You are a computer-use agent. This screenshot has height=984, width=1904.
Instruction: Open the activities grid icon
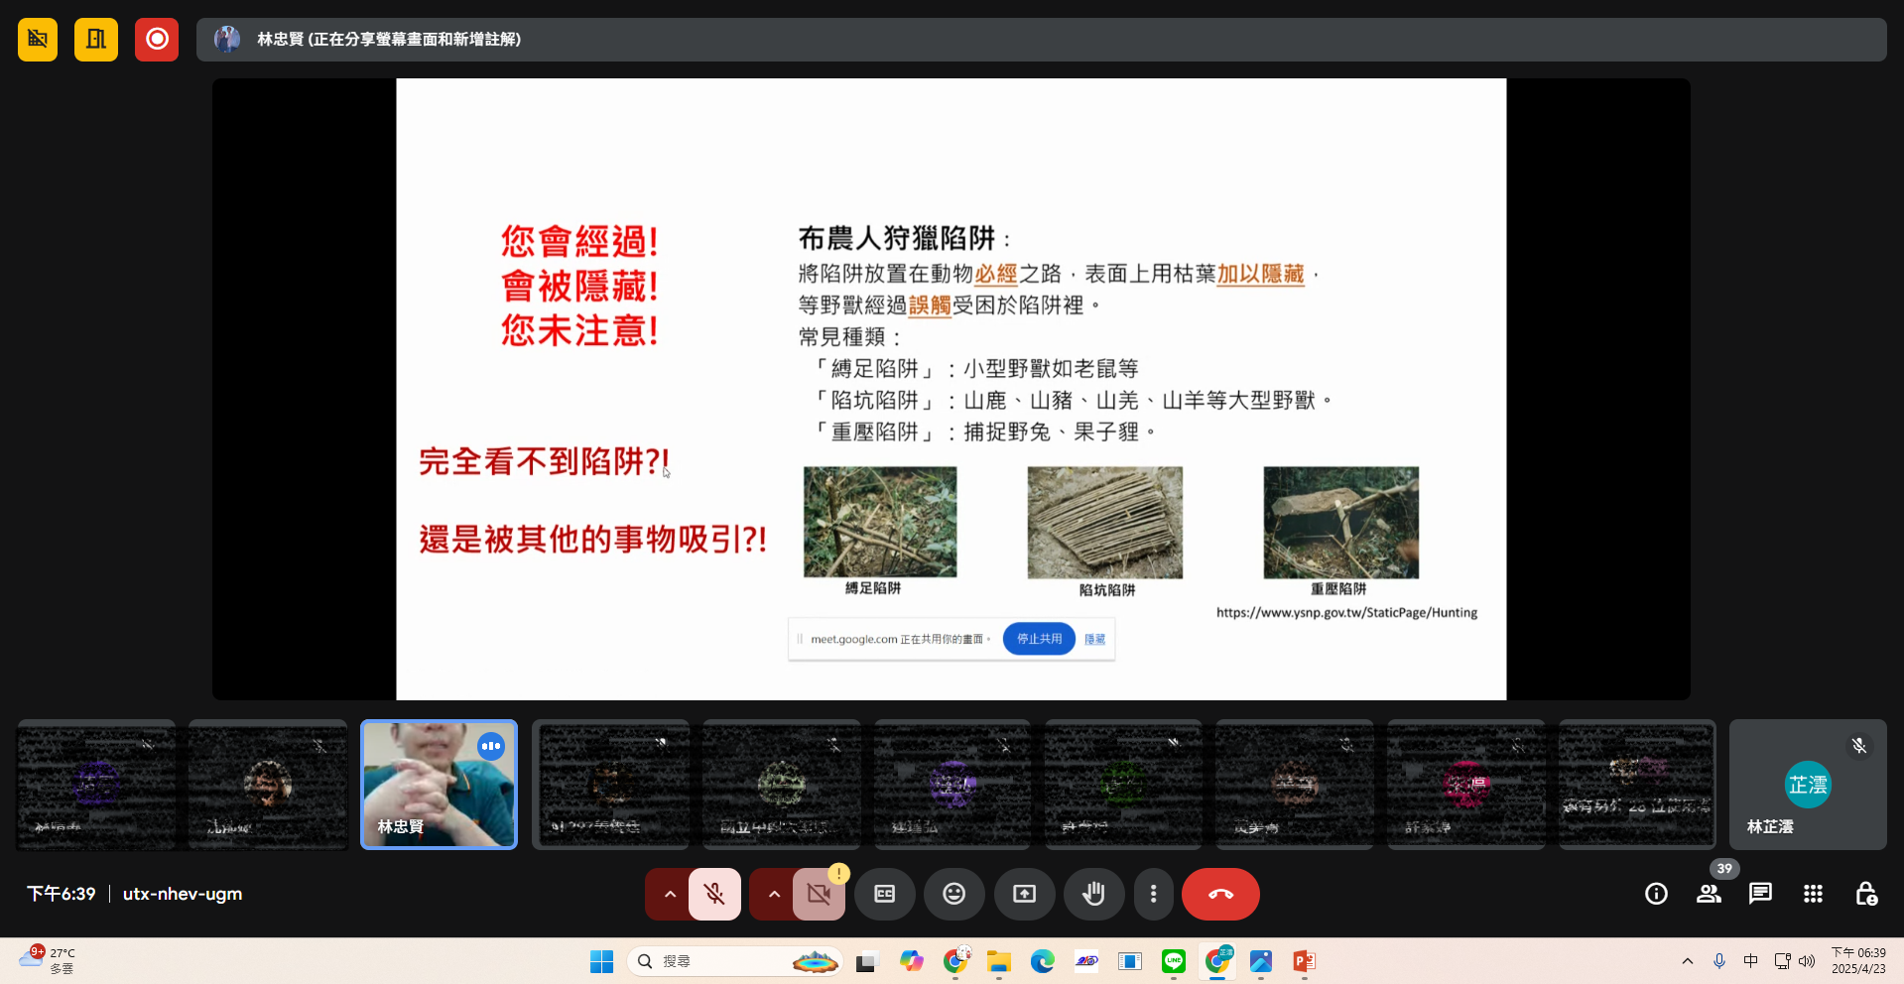click(x=1812, y=894)
